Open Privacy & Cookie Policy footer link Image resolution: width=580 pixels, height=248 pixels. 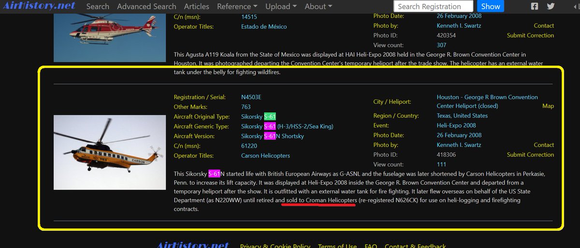click(275, 246)
